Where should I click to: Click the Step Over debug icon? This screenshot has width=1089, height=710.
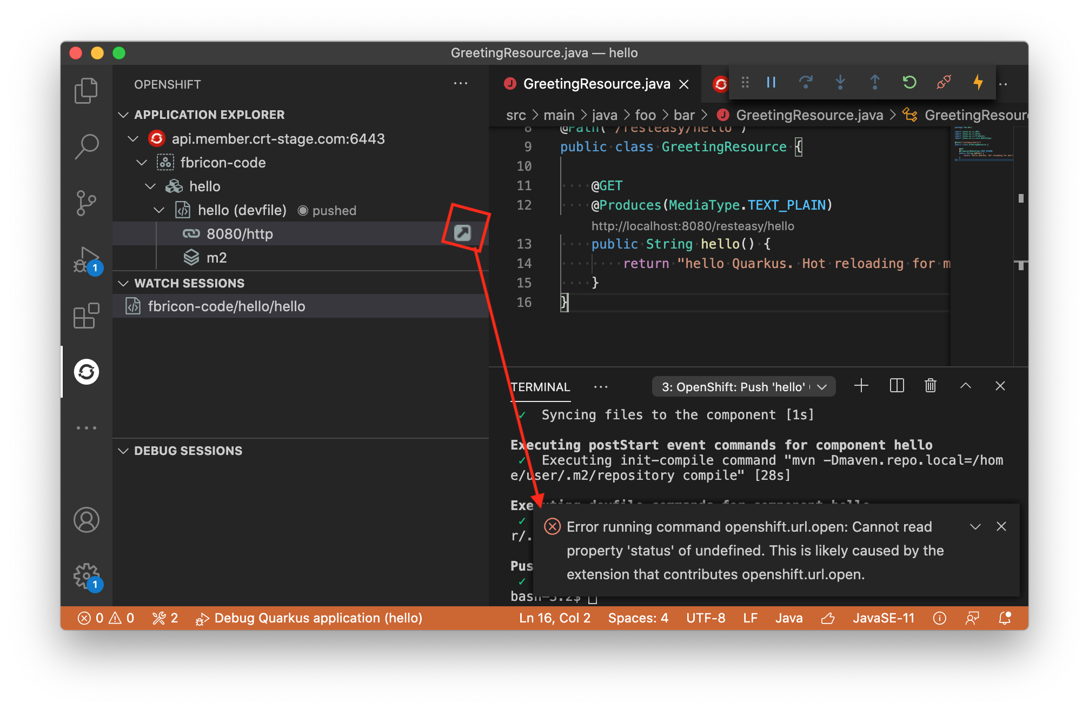pyautogui.click(x=805, y=83)
